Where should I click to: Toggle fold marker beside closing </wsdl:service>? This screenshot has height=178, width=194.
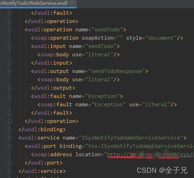tap(10, 171)
